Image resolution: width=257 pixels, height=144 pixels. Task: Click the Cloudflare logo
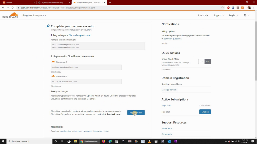tap(10, 15)
